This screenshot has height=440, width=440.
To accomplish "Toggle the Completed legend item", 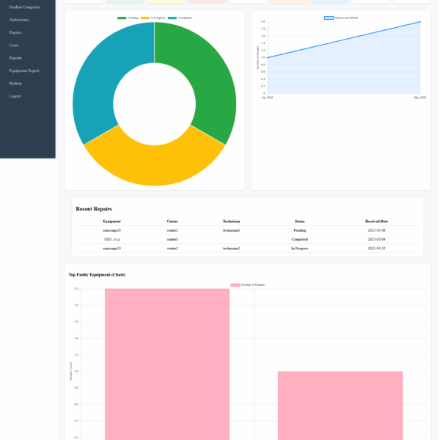I will coord(180,18).
